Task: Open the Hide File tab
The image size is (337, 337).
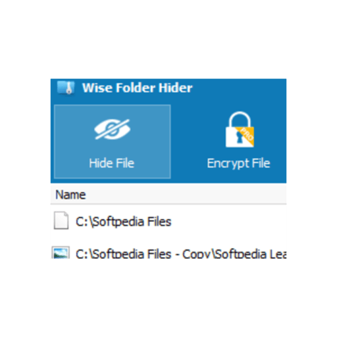Action: tap(113, 142)
